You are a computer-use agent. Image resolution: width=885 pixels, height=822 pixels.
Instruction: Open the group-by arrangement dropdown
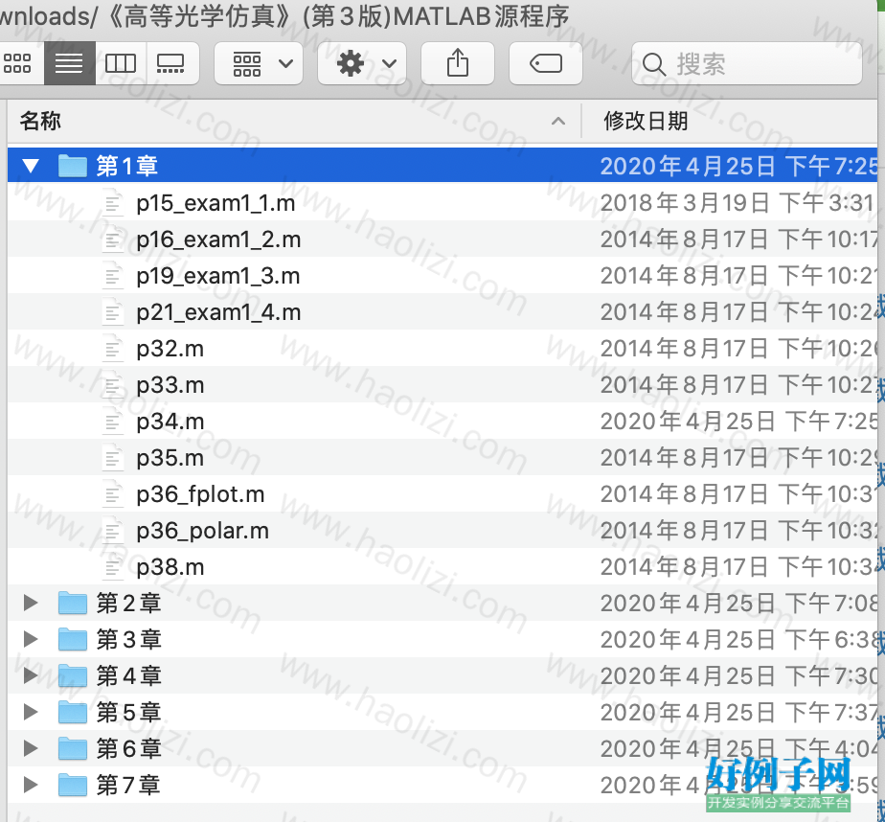259,63
